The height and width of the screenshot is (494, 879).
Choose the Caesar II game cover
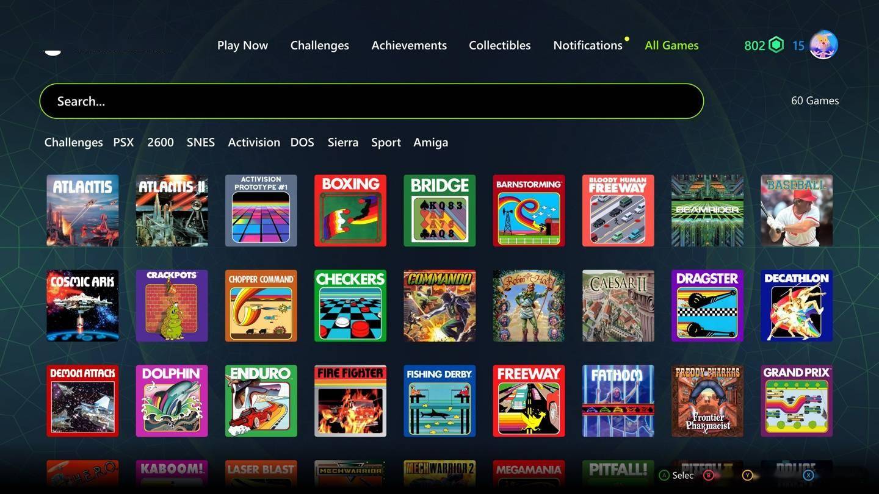[618, 306]
